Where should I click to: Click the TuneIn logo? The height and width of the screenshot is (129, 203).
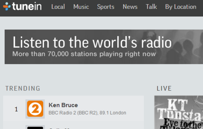click(x=22, y=6)
